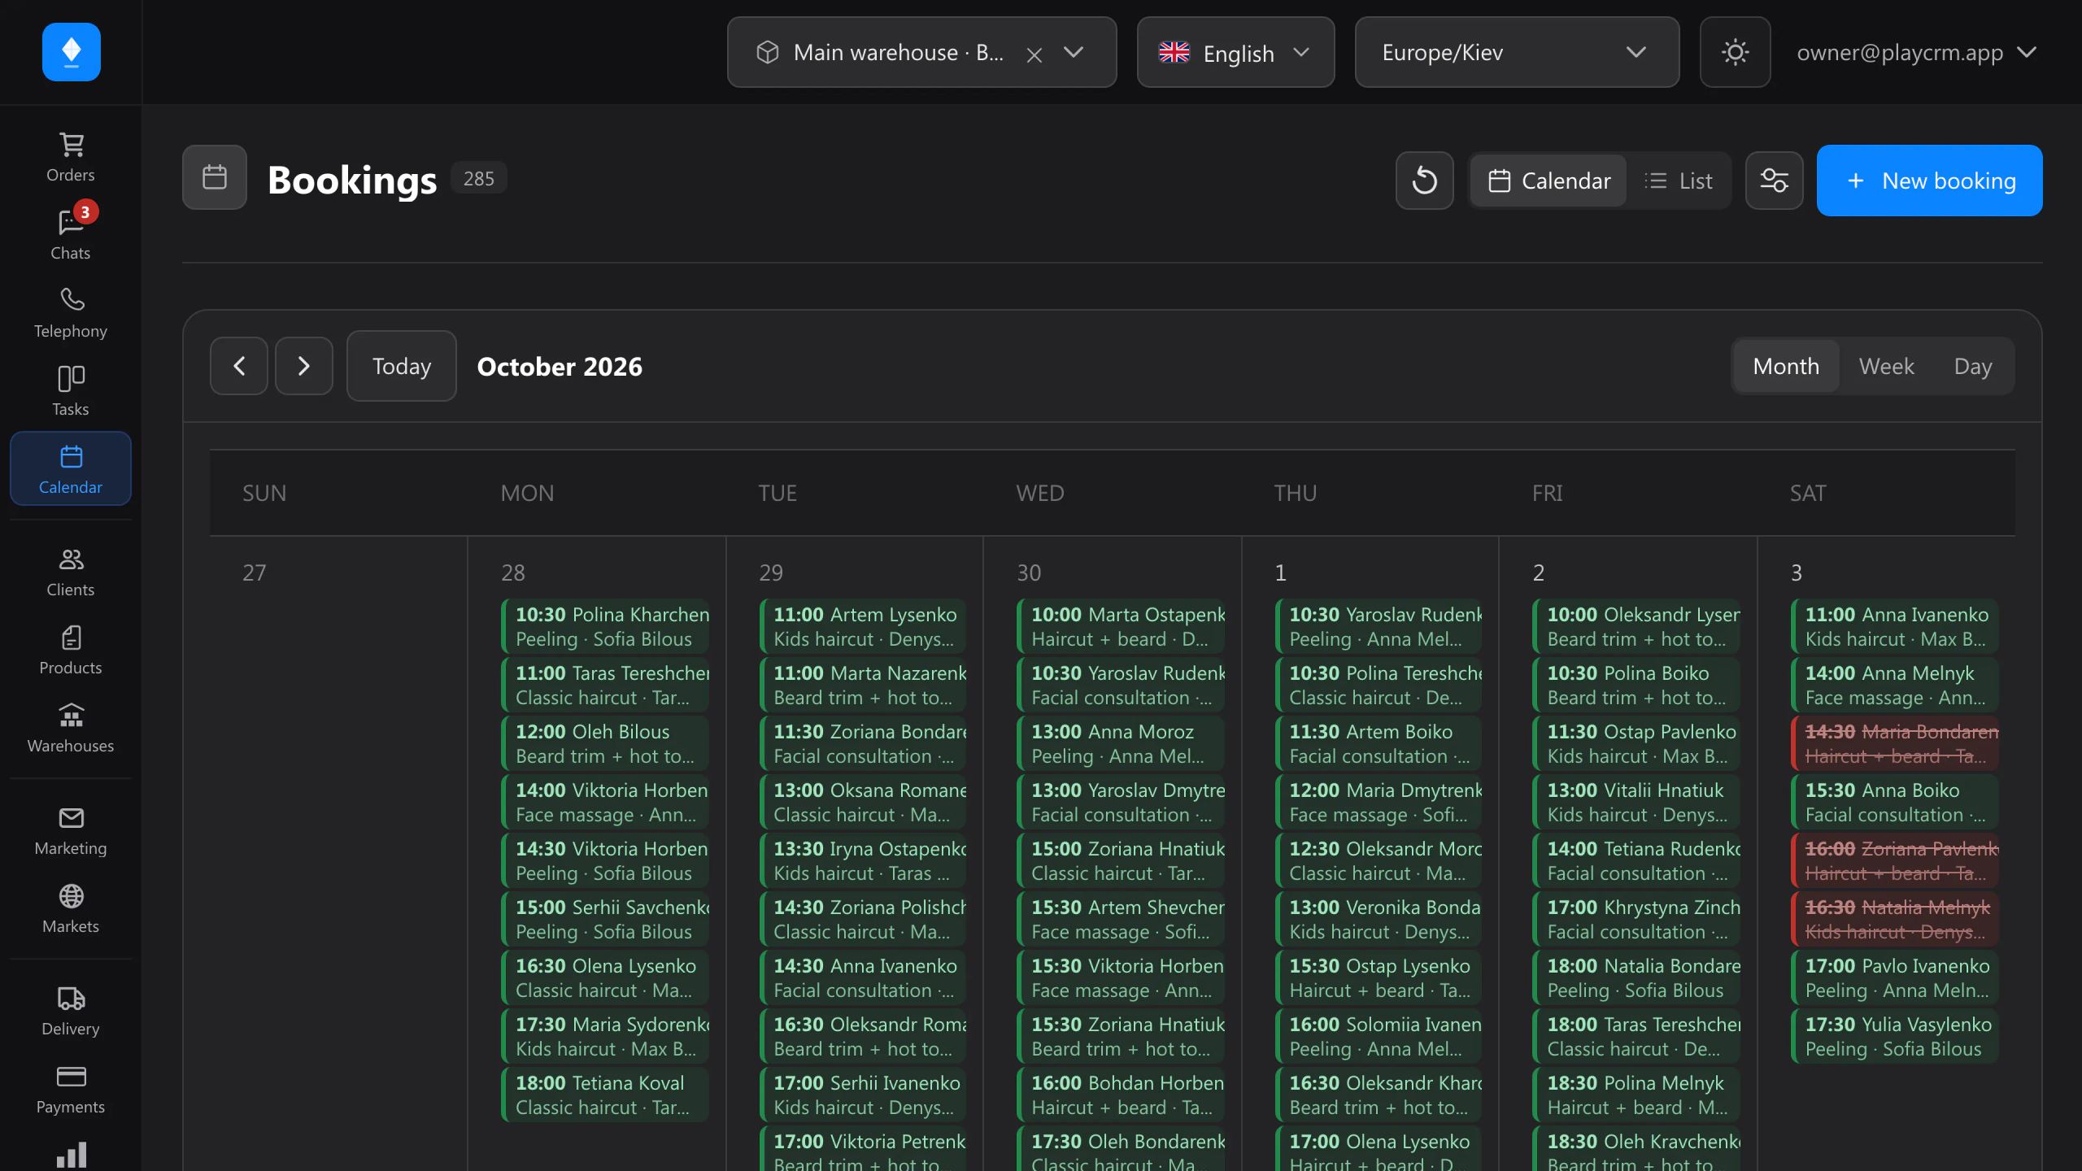Image resolution: width=2082 pixels, height=1171 pixels.
Task: Open 10:30 Polina Kharchen Peeling booking
Action: pyautogui.click(x=605, y=626)
